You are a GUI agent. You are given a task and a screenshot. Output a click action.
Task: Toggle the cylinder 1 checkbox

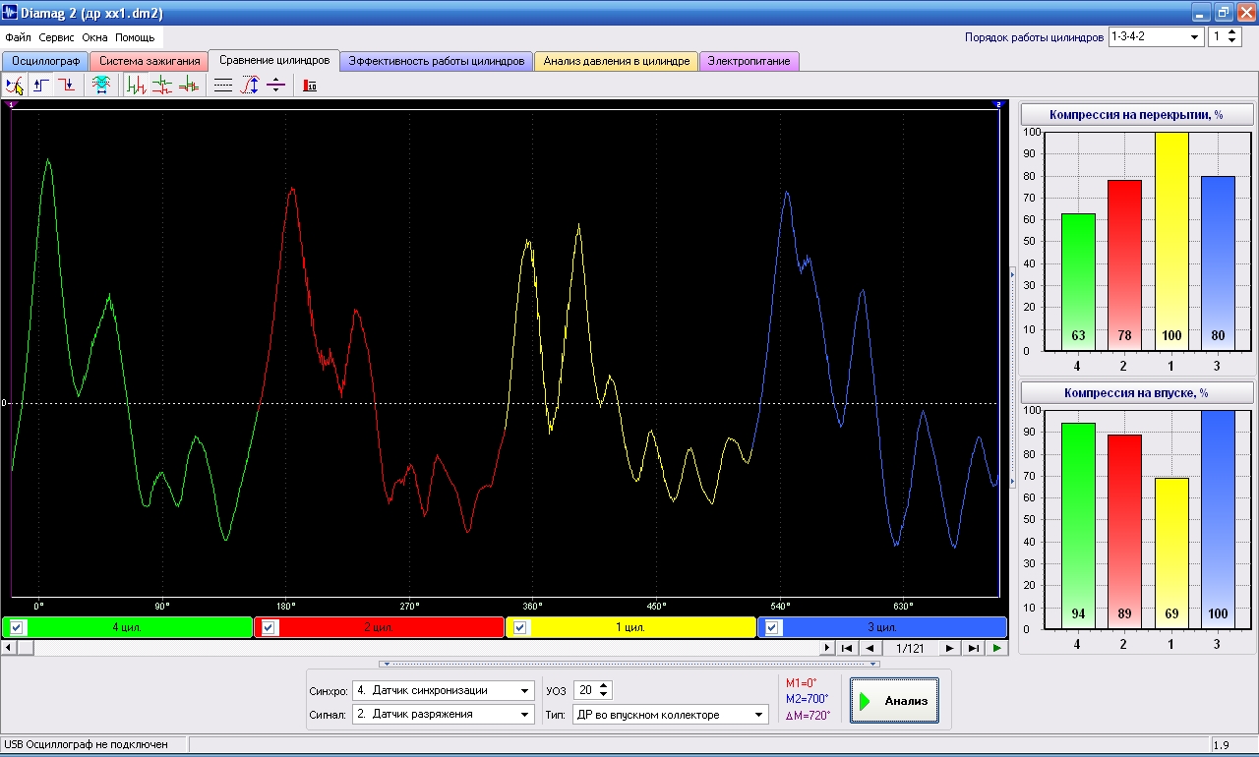[520, 627]
